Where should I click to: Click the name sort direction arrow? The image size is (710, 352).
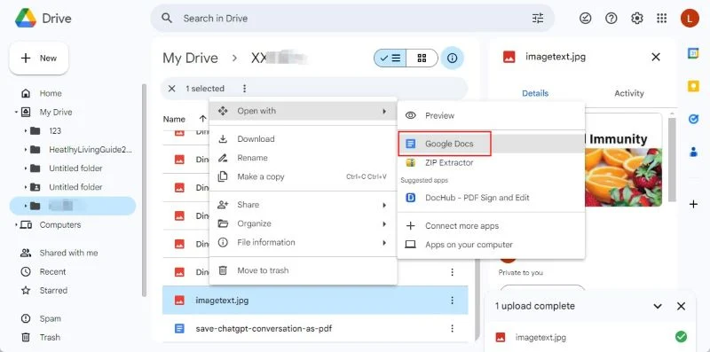click(x=202, y=119)
